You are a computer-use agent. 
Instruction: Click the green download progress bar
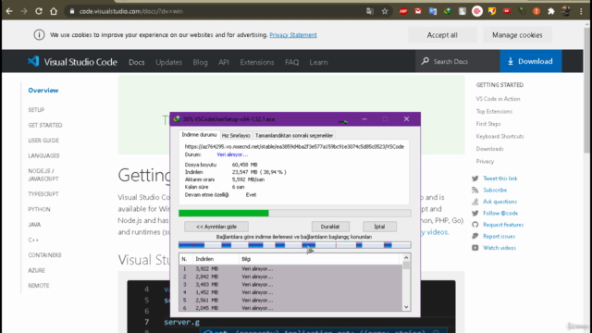[294, 214]
